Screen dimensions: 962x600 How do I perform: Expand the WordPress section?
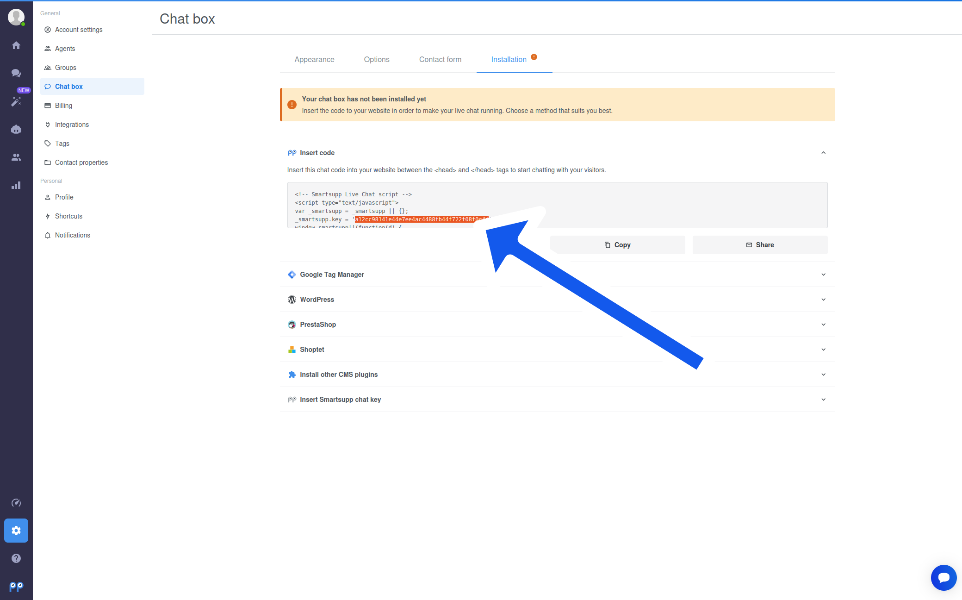(823, 300)
